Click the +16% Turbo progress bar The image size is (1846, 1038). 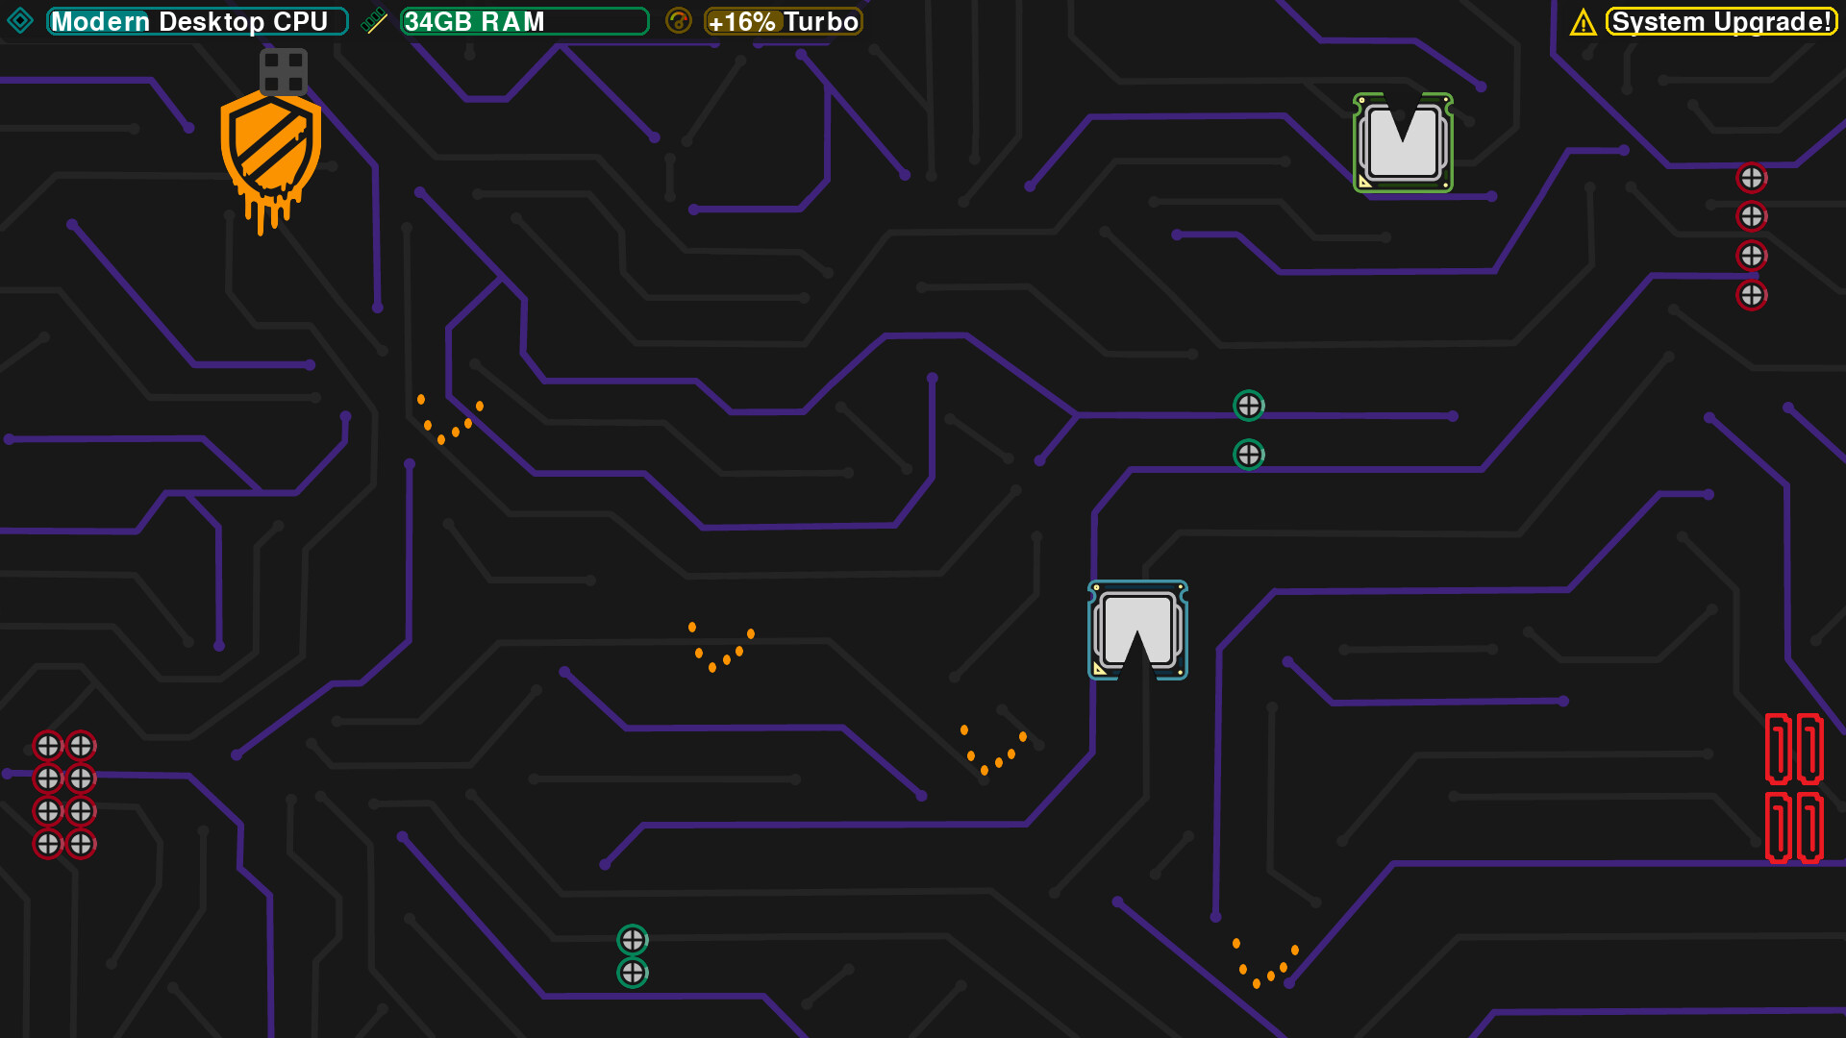(784, 21)
